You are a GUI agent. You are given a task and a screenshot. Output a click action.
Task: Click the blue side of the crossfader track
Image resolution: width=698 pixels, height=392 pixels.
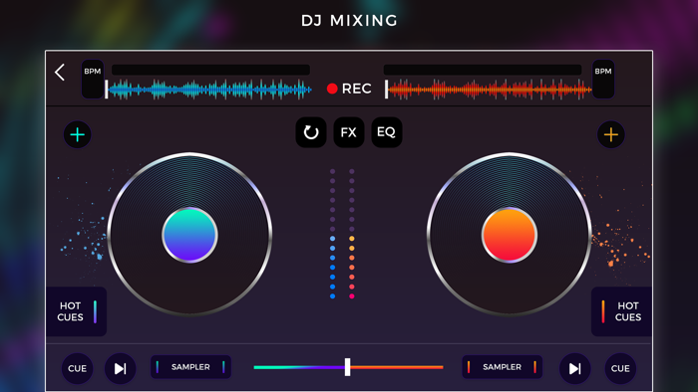pyautogui.click(x=299, y=367)
